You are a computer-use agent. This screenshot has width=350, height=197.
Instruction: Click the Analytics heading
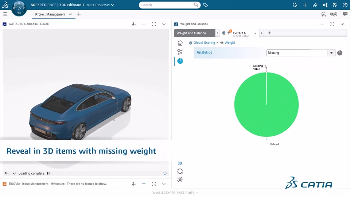pyautogui.click(x=204, y=53)
